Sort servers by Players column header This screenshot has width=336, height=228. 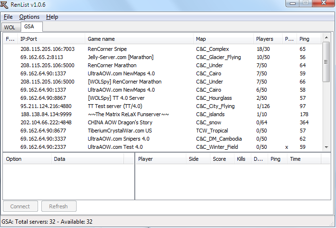265,39
